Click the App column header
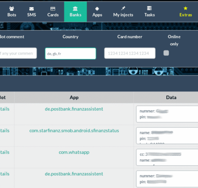The width and height of the screenshot is (198, 188). click(x=74, y=98)
